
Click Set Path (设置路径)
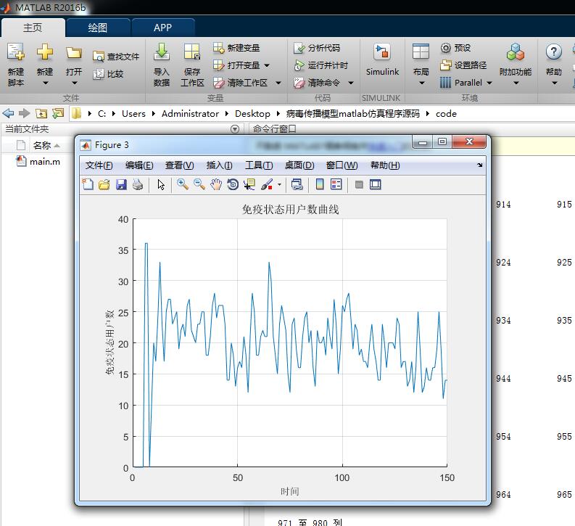coord(463,65)
